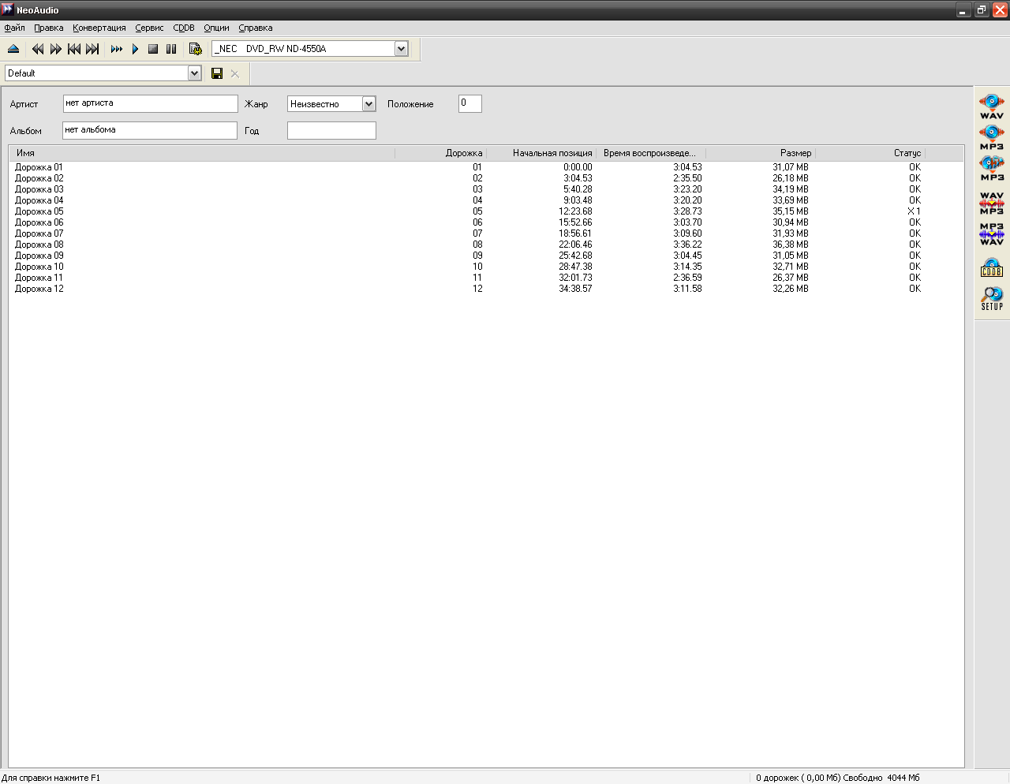Open the Файл menu
The image size is (1010, 784).
coord(14,28)
